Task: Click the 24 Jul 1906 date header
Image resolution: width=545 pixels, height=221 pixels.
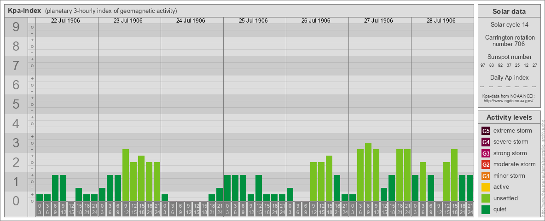Action: tap(191, 21)
